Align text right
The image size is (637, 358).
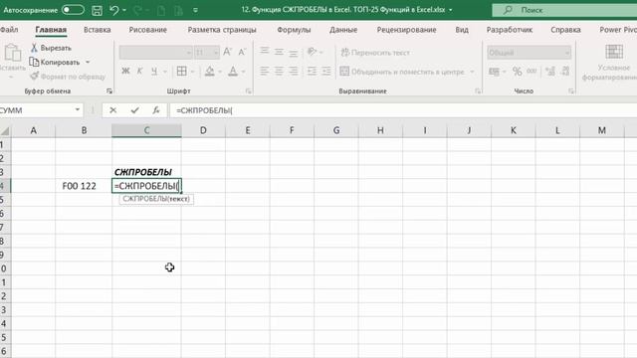click(x=294, y=72)
